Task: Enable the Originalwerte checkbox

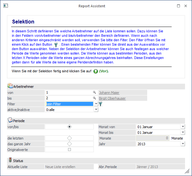Action: [x=69, y=150]
